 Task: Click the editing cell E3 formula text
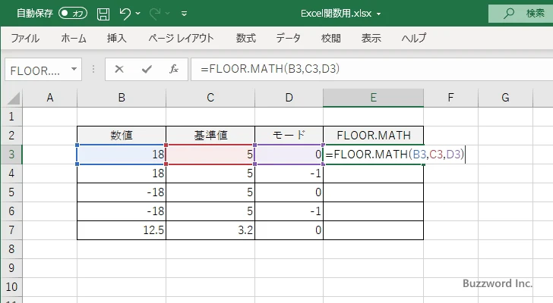point(395,155)
